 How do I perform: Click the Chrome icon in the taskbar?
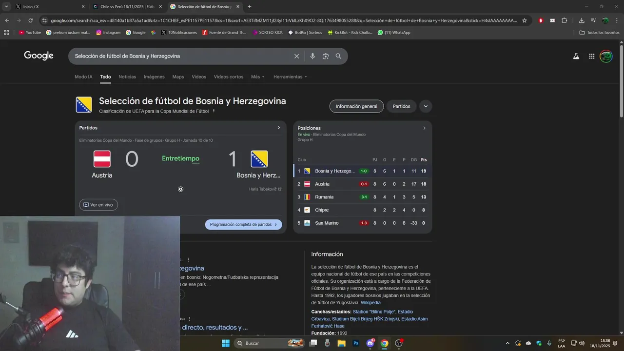click(385, 343)
